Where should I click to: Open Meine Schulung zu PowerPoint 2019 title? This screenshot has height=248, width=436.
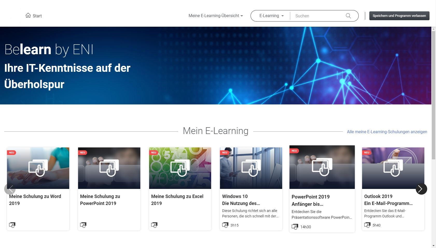tap(100, 200)
